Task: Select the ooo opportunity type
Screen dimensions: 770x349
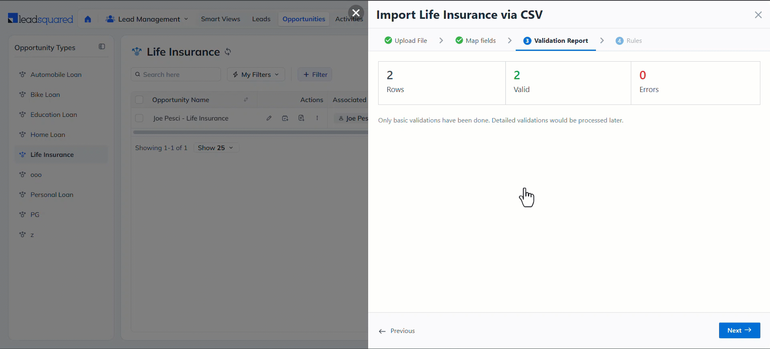Action: pos(61,174)
